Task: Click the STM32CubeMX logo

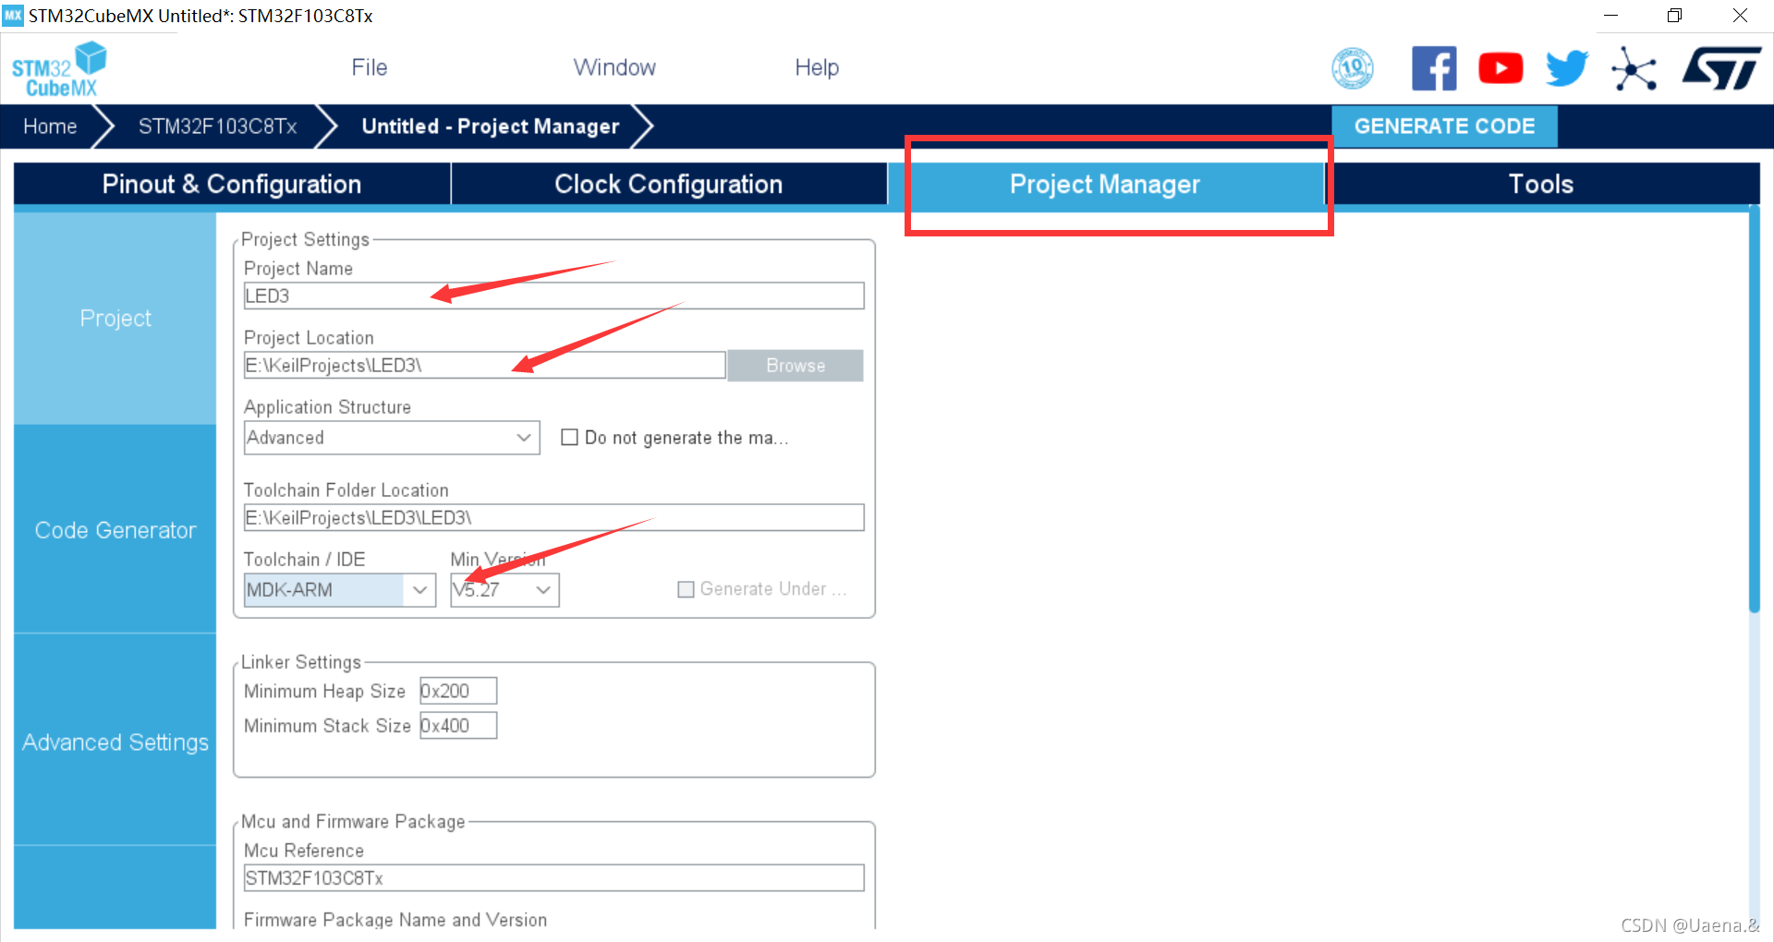Action: (x=59, y=69)
